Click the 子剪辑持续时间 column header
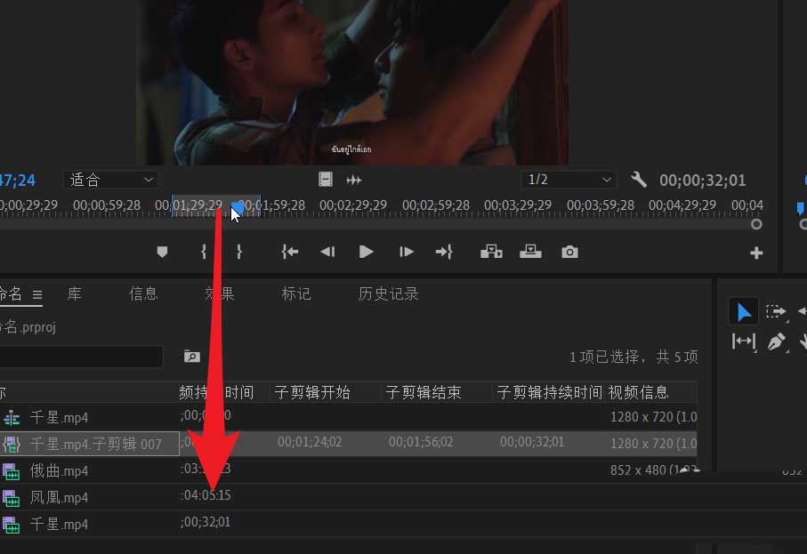 point(549,392)
